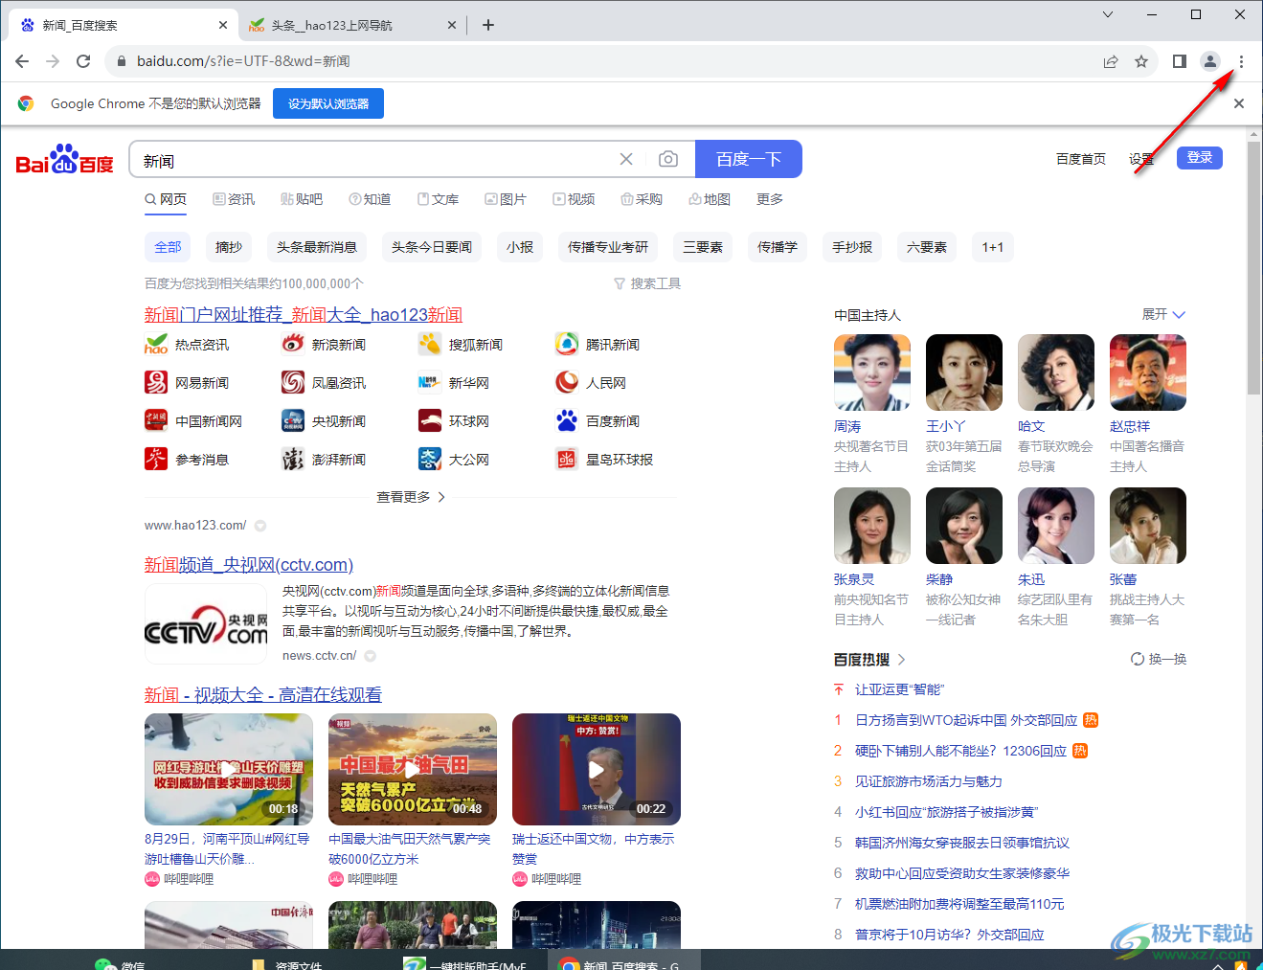Click the address bar URL

point(243,61)
